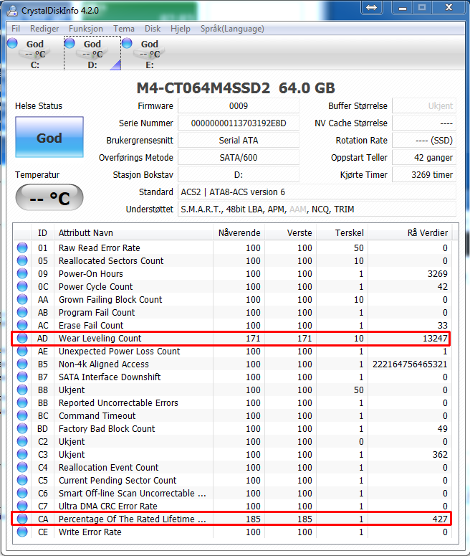Open the Rediger menu
Viewport: 470px width, 556px height.
tap(44, 29)
